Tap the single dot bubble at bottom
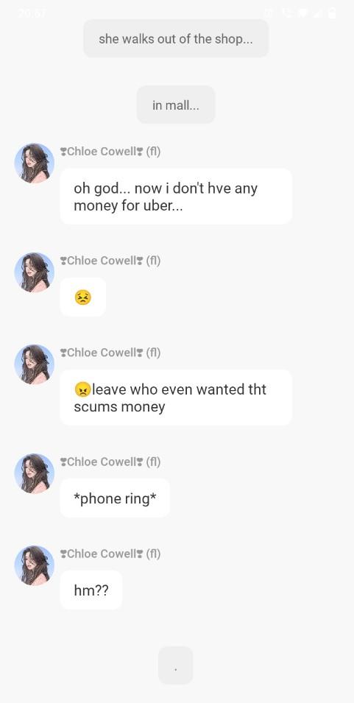354x703 pixels. coord(176,665)
